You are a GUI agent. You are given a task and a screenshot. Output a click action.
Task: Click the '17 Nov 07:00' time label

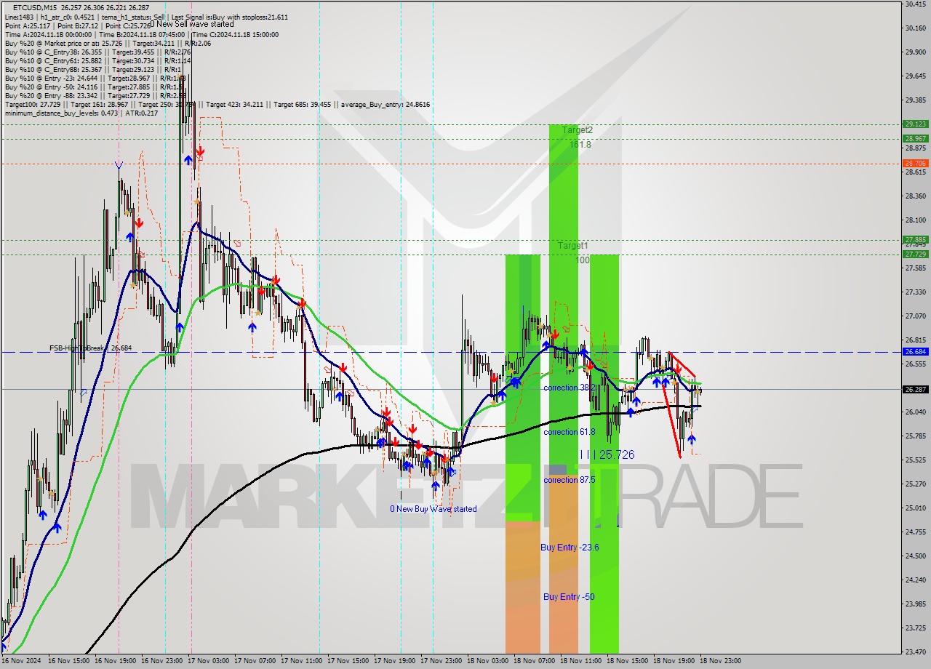[255, 661]
